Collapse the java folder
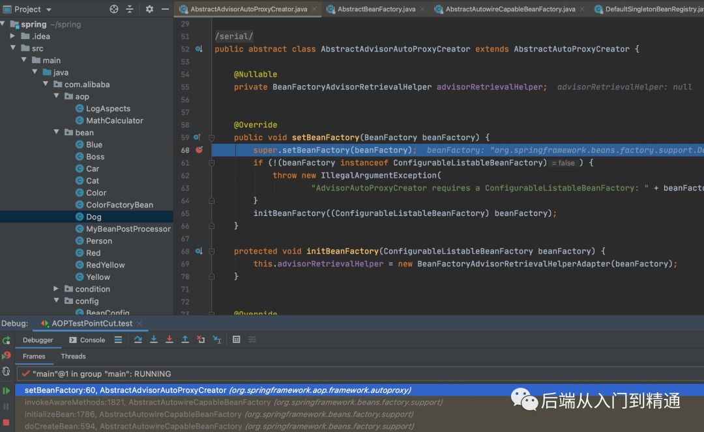The width and height of the screenshot is (704, 432). click(35, 72)
